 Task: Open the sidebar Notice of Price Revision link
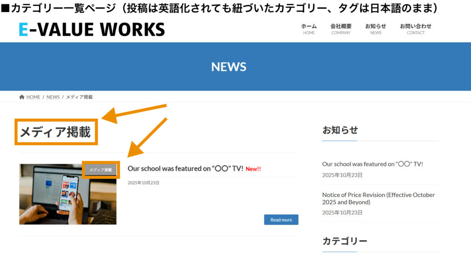pyautogui.click(x=378, y=198)
